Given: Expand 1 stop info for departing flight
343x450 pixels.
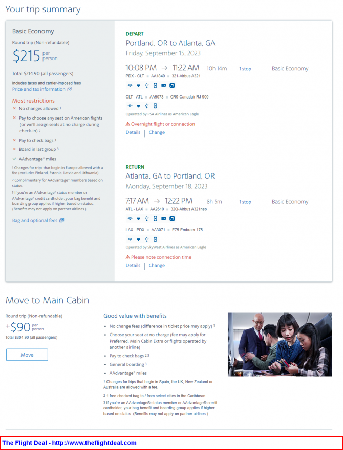Looking at the screenshot, I should (x=245, y=69).
